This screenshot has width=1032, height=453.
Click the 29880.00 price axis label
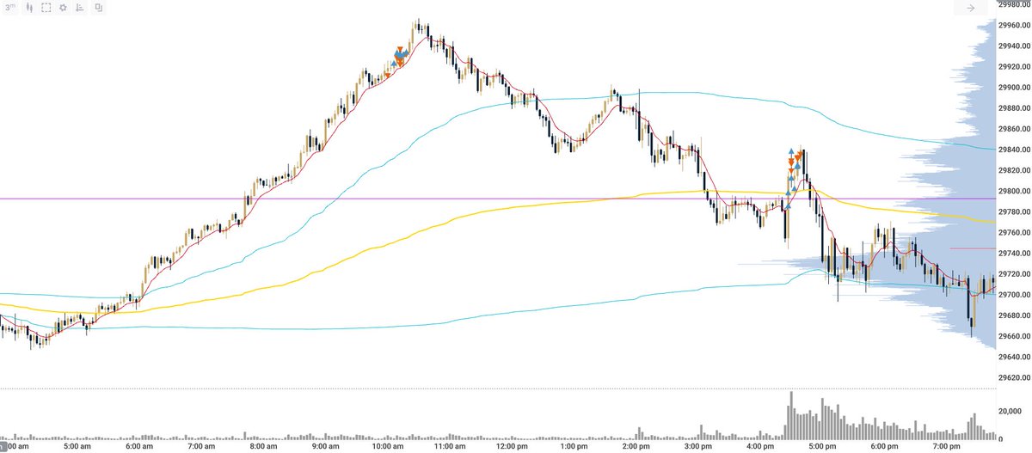(1013, 108)
